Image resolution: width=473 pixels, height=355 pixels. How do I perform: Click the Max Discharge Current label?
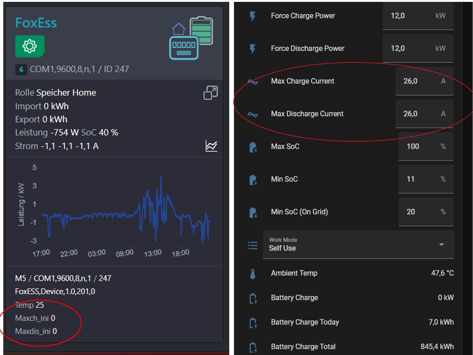click(307, 113)
